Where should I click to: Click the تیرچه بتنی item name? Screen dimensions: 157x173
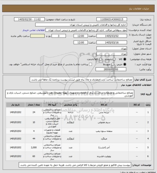click(104, 112)
